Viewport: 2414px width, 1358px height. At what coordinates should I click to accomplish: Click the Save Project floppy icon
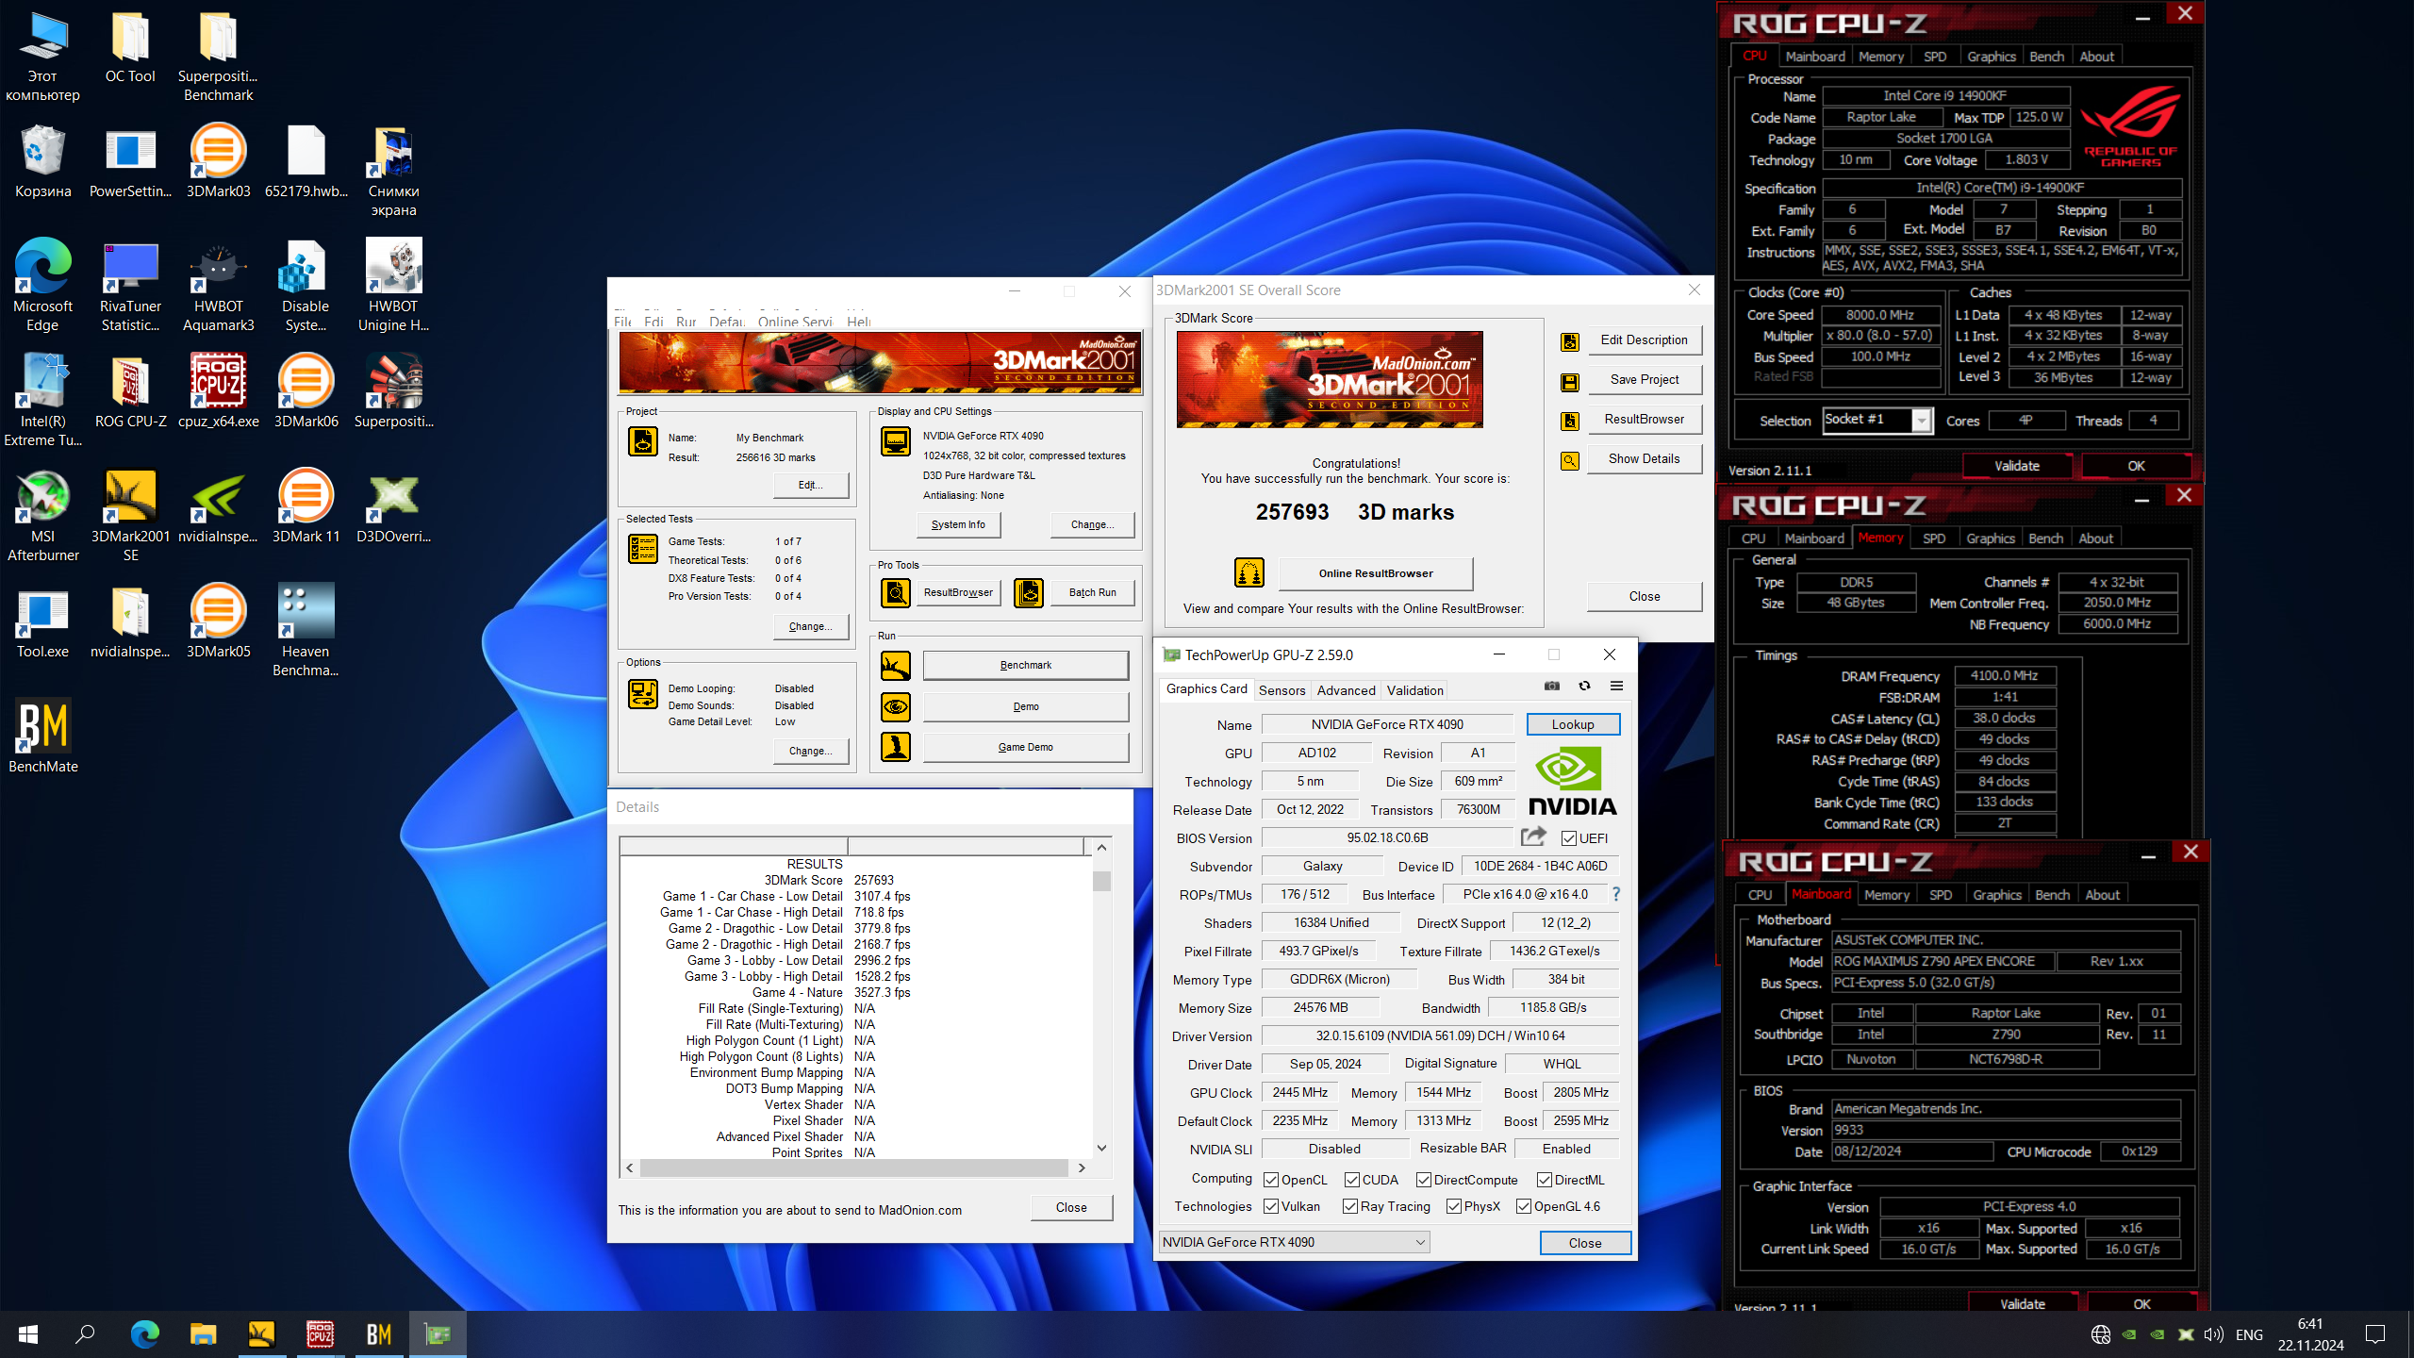[1570, 381]
